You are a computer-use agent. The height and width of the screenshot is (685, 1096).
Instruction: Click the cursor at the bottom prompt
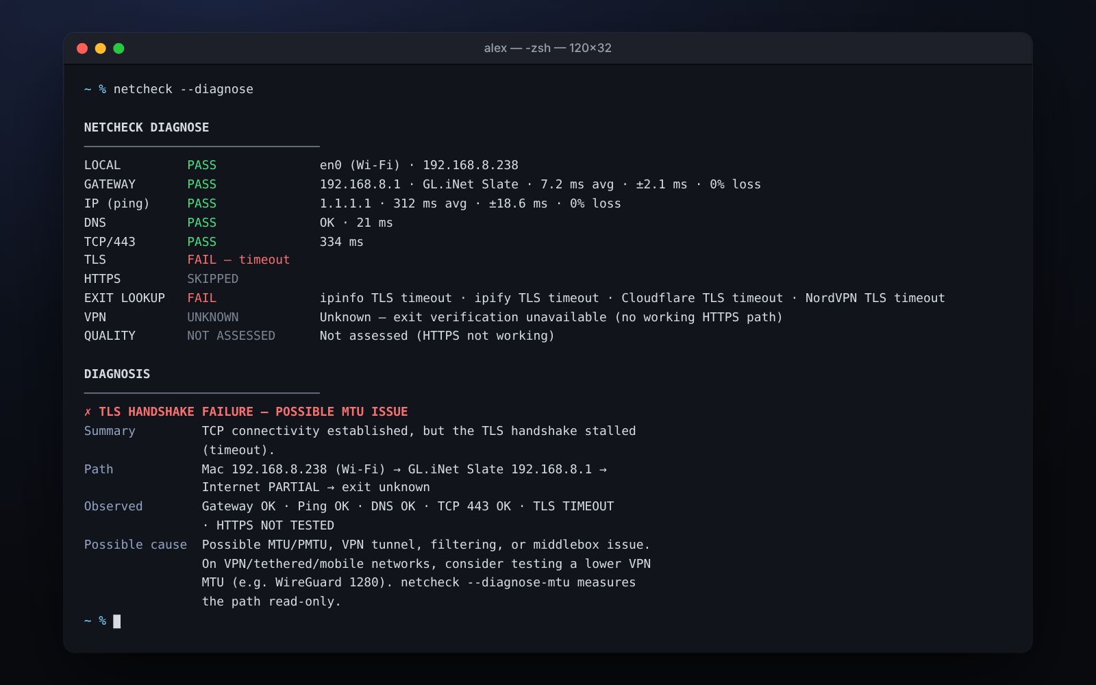point(117,621)
